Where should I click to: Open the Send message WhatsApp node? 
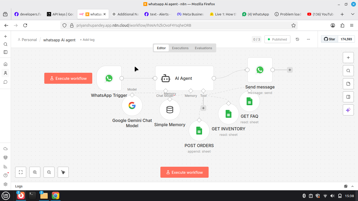tap(260, 70)
